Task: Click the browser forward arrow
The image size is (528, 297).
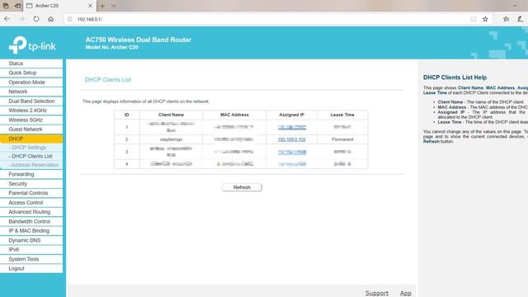Action: point(22,19)
